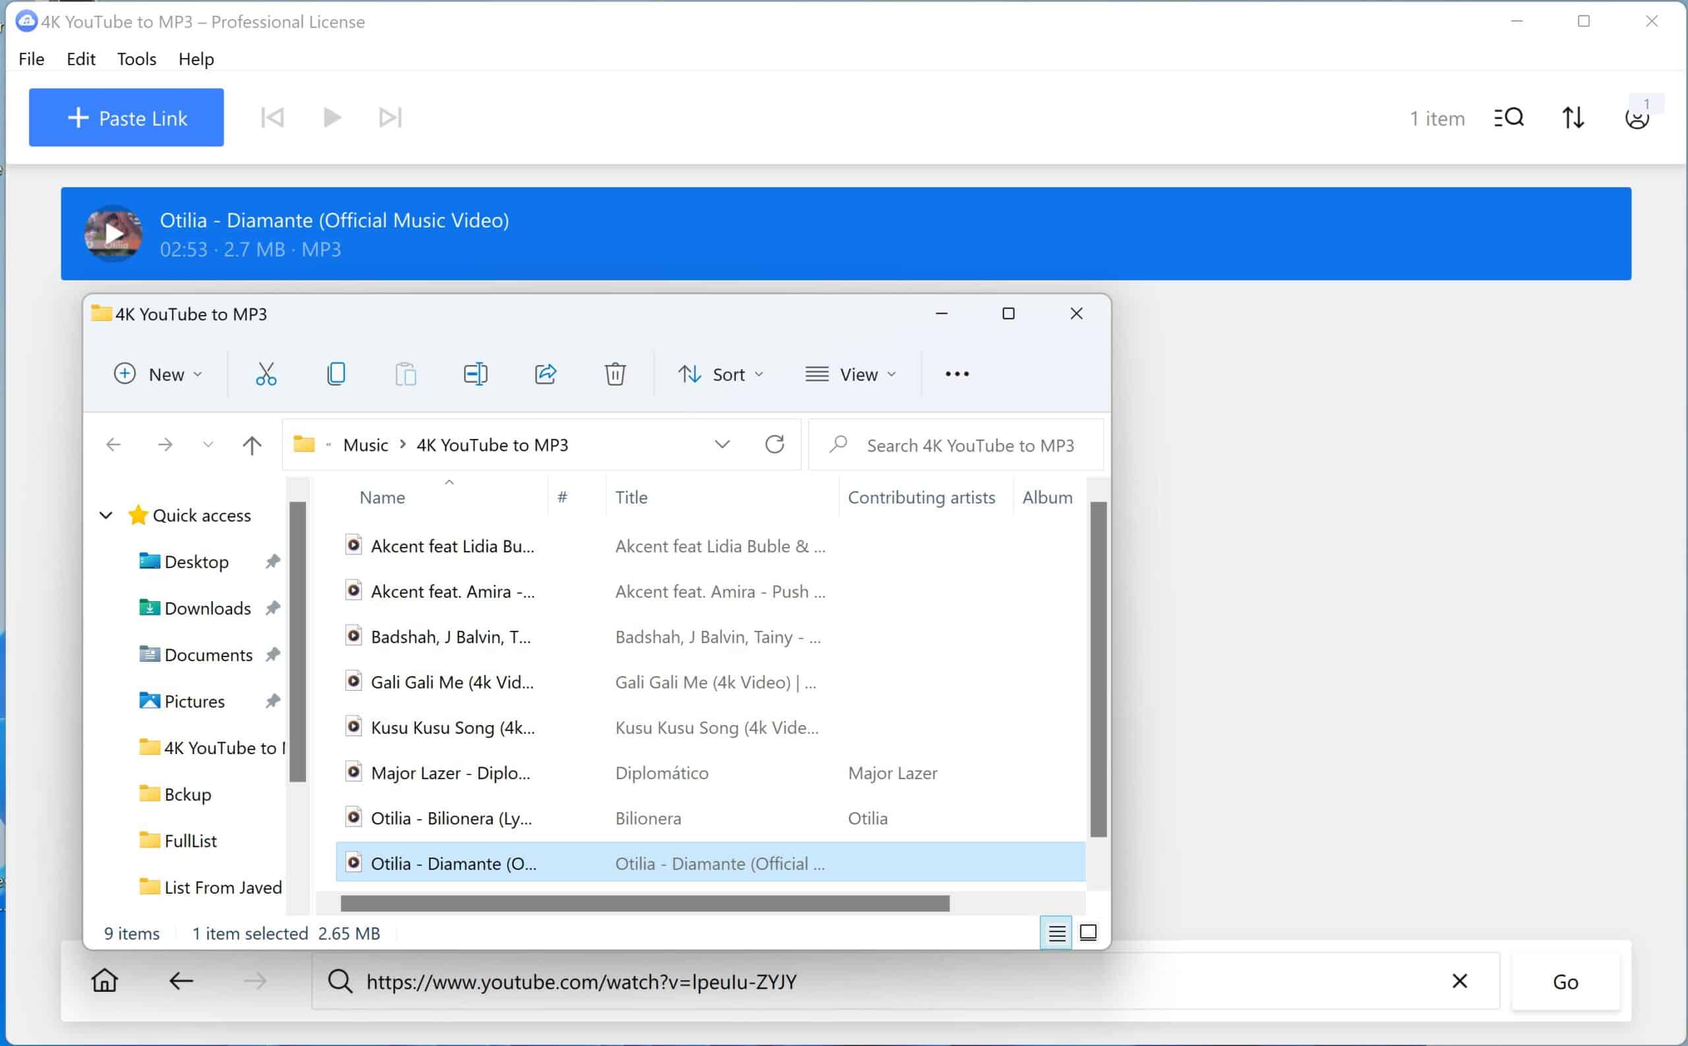This screenshot has height=1046, width=1688.
Task: Go forward in Explorer navigation
Action: (x=165, y=445)
